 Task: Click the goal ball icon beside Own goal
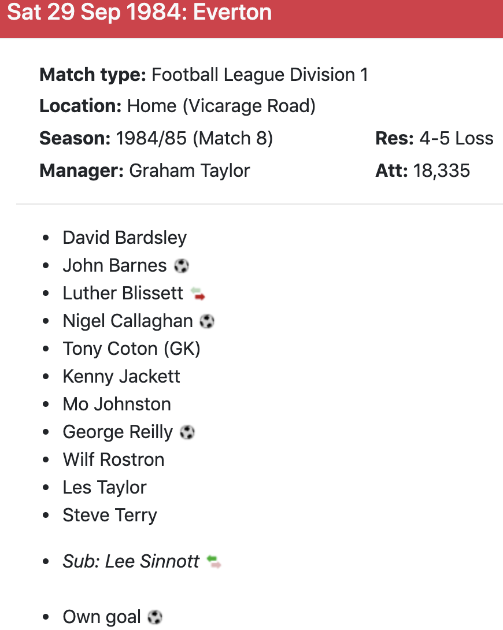[155, 617]
